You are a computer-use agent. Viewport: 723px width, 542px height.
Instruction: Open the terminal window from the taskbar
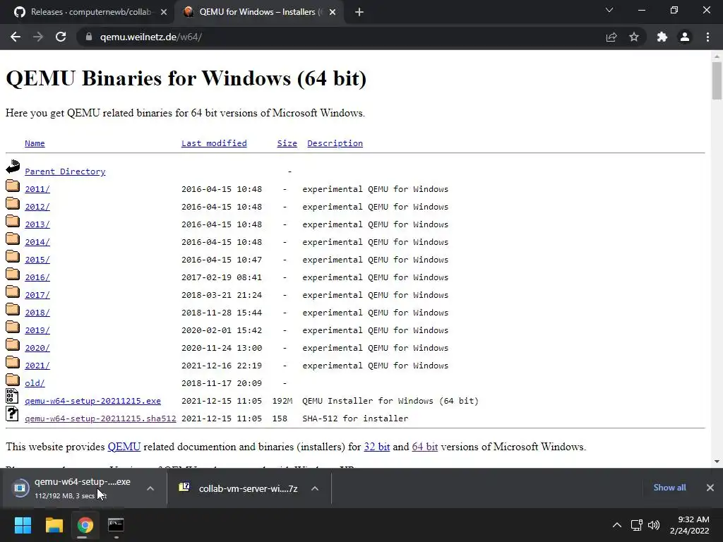pyautogui.click(x=116, y=525)
